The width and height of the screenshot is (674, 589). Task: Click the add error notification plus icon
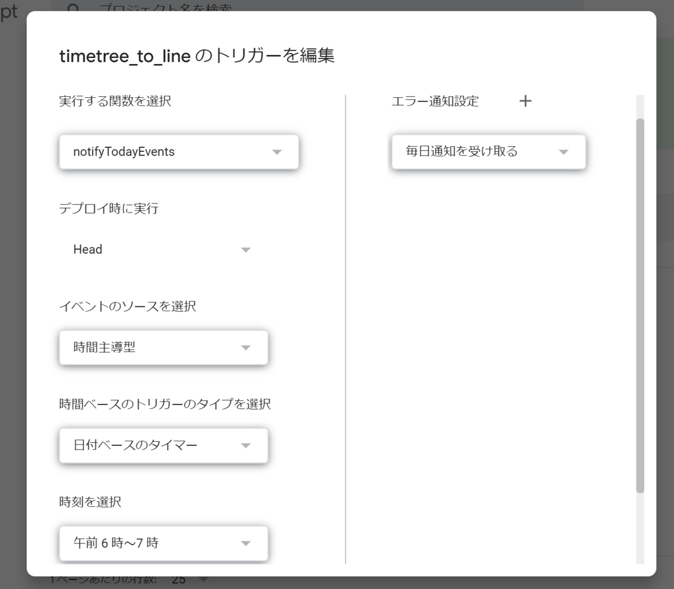click(x=526, y=101)
